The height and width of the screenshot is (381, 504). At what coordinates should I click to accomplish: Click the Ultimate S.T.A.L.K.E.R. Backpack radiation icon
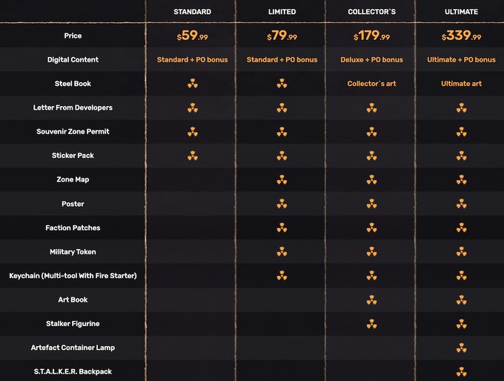tap(461, 371)
